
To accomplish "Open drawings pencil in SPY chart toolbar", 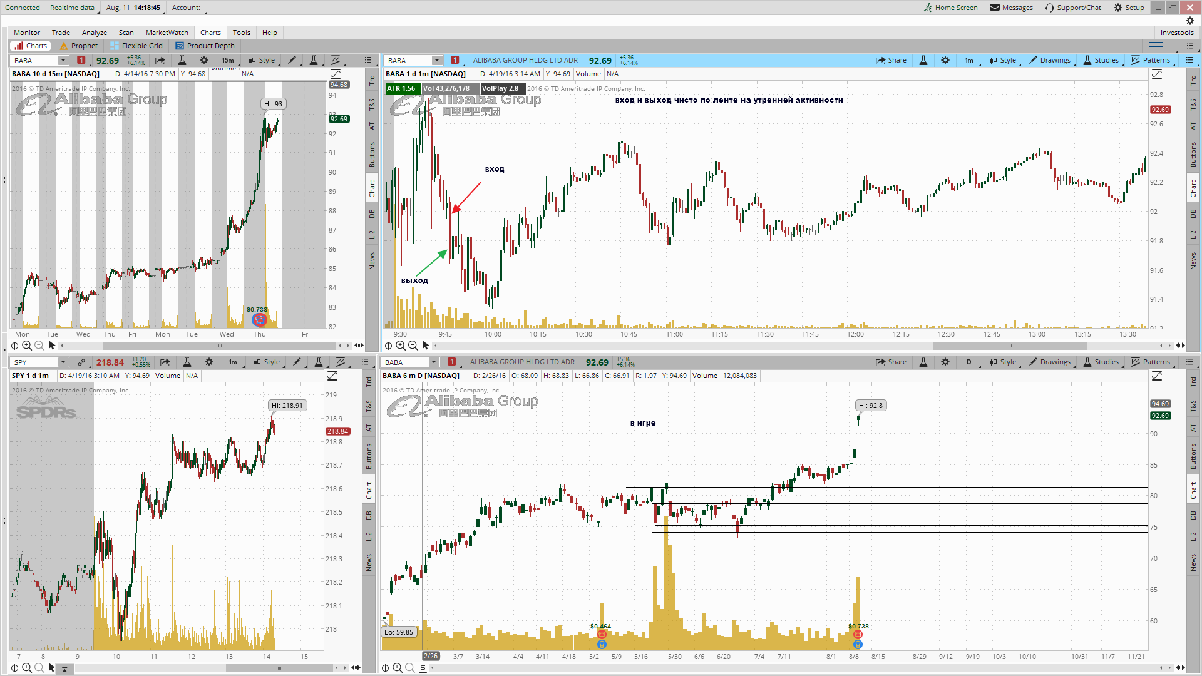I will (297, 362).
